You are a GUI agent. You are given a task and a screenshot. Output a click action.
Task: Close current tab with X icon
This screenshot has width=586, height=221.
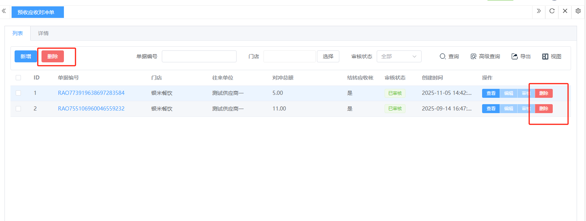click(x=565, y=11)
